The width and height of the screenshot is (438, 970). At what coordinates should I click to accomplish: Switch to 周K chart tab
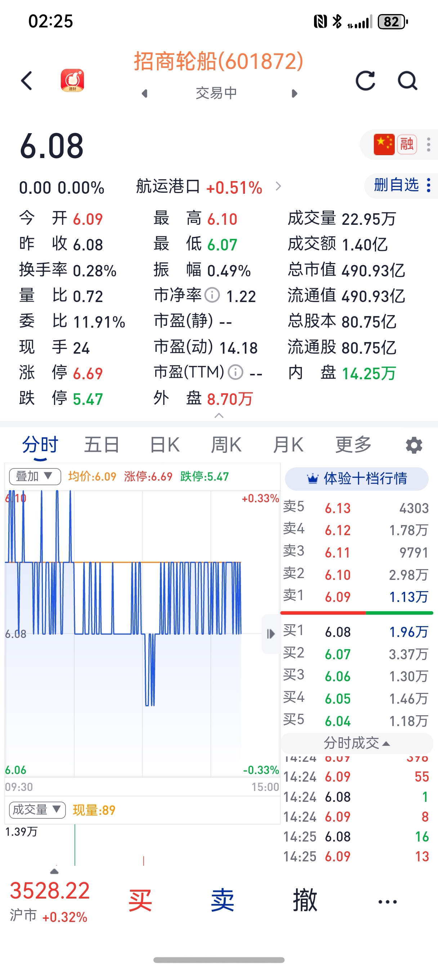[x=226, y=445]
